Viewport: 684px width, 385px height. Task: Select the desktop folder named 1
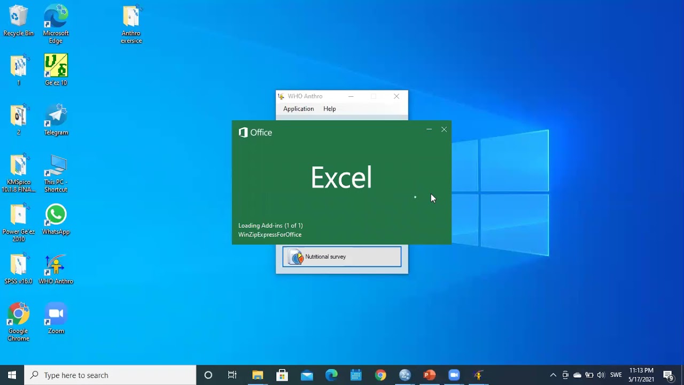(x=19, y=70)
